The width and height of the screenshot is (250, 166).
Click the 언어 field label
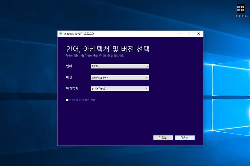69,66
